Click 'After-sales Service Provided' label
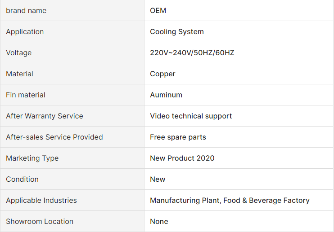 pyautogui.click(x=54, y=137)
